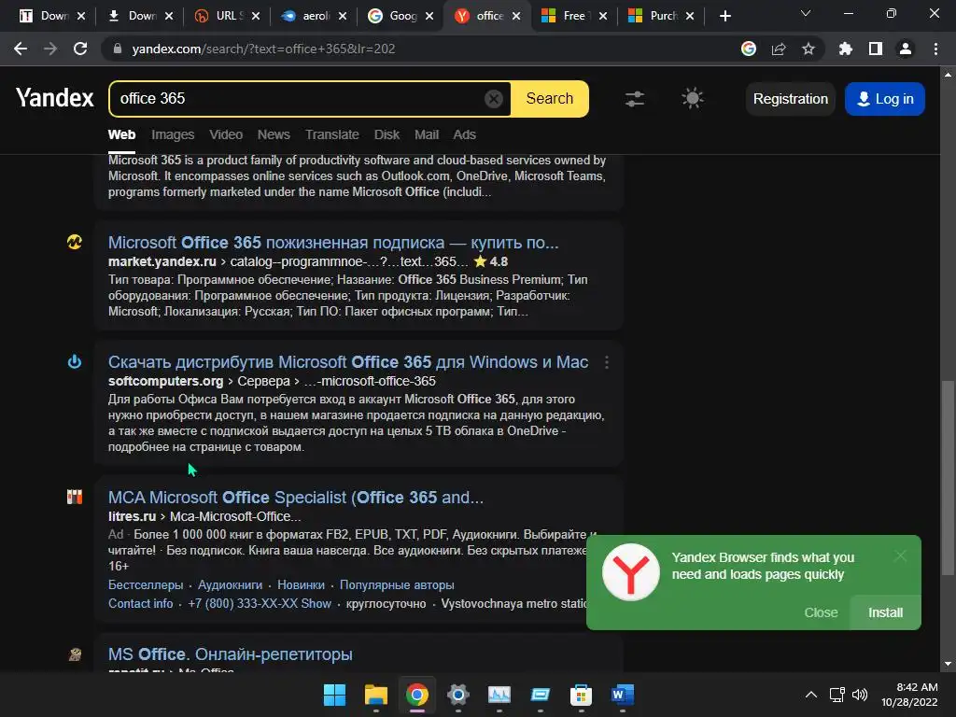The height and width of the screenshot is (717, 956).
Task: Clear the search box text
Action: pos(493,99)
